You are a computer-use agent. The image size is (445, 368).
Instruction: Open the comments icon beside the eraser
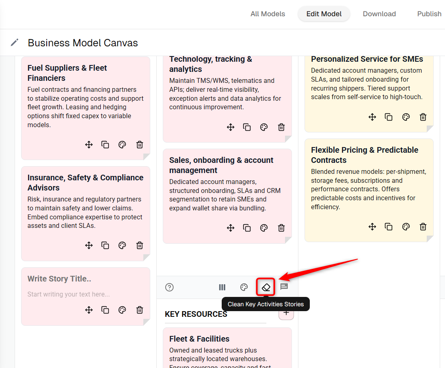tap(284, 287)
